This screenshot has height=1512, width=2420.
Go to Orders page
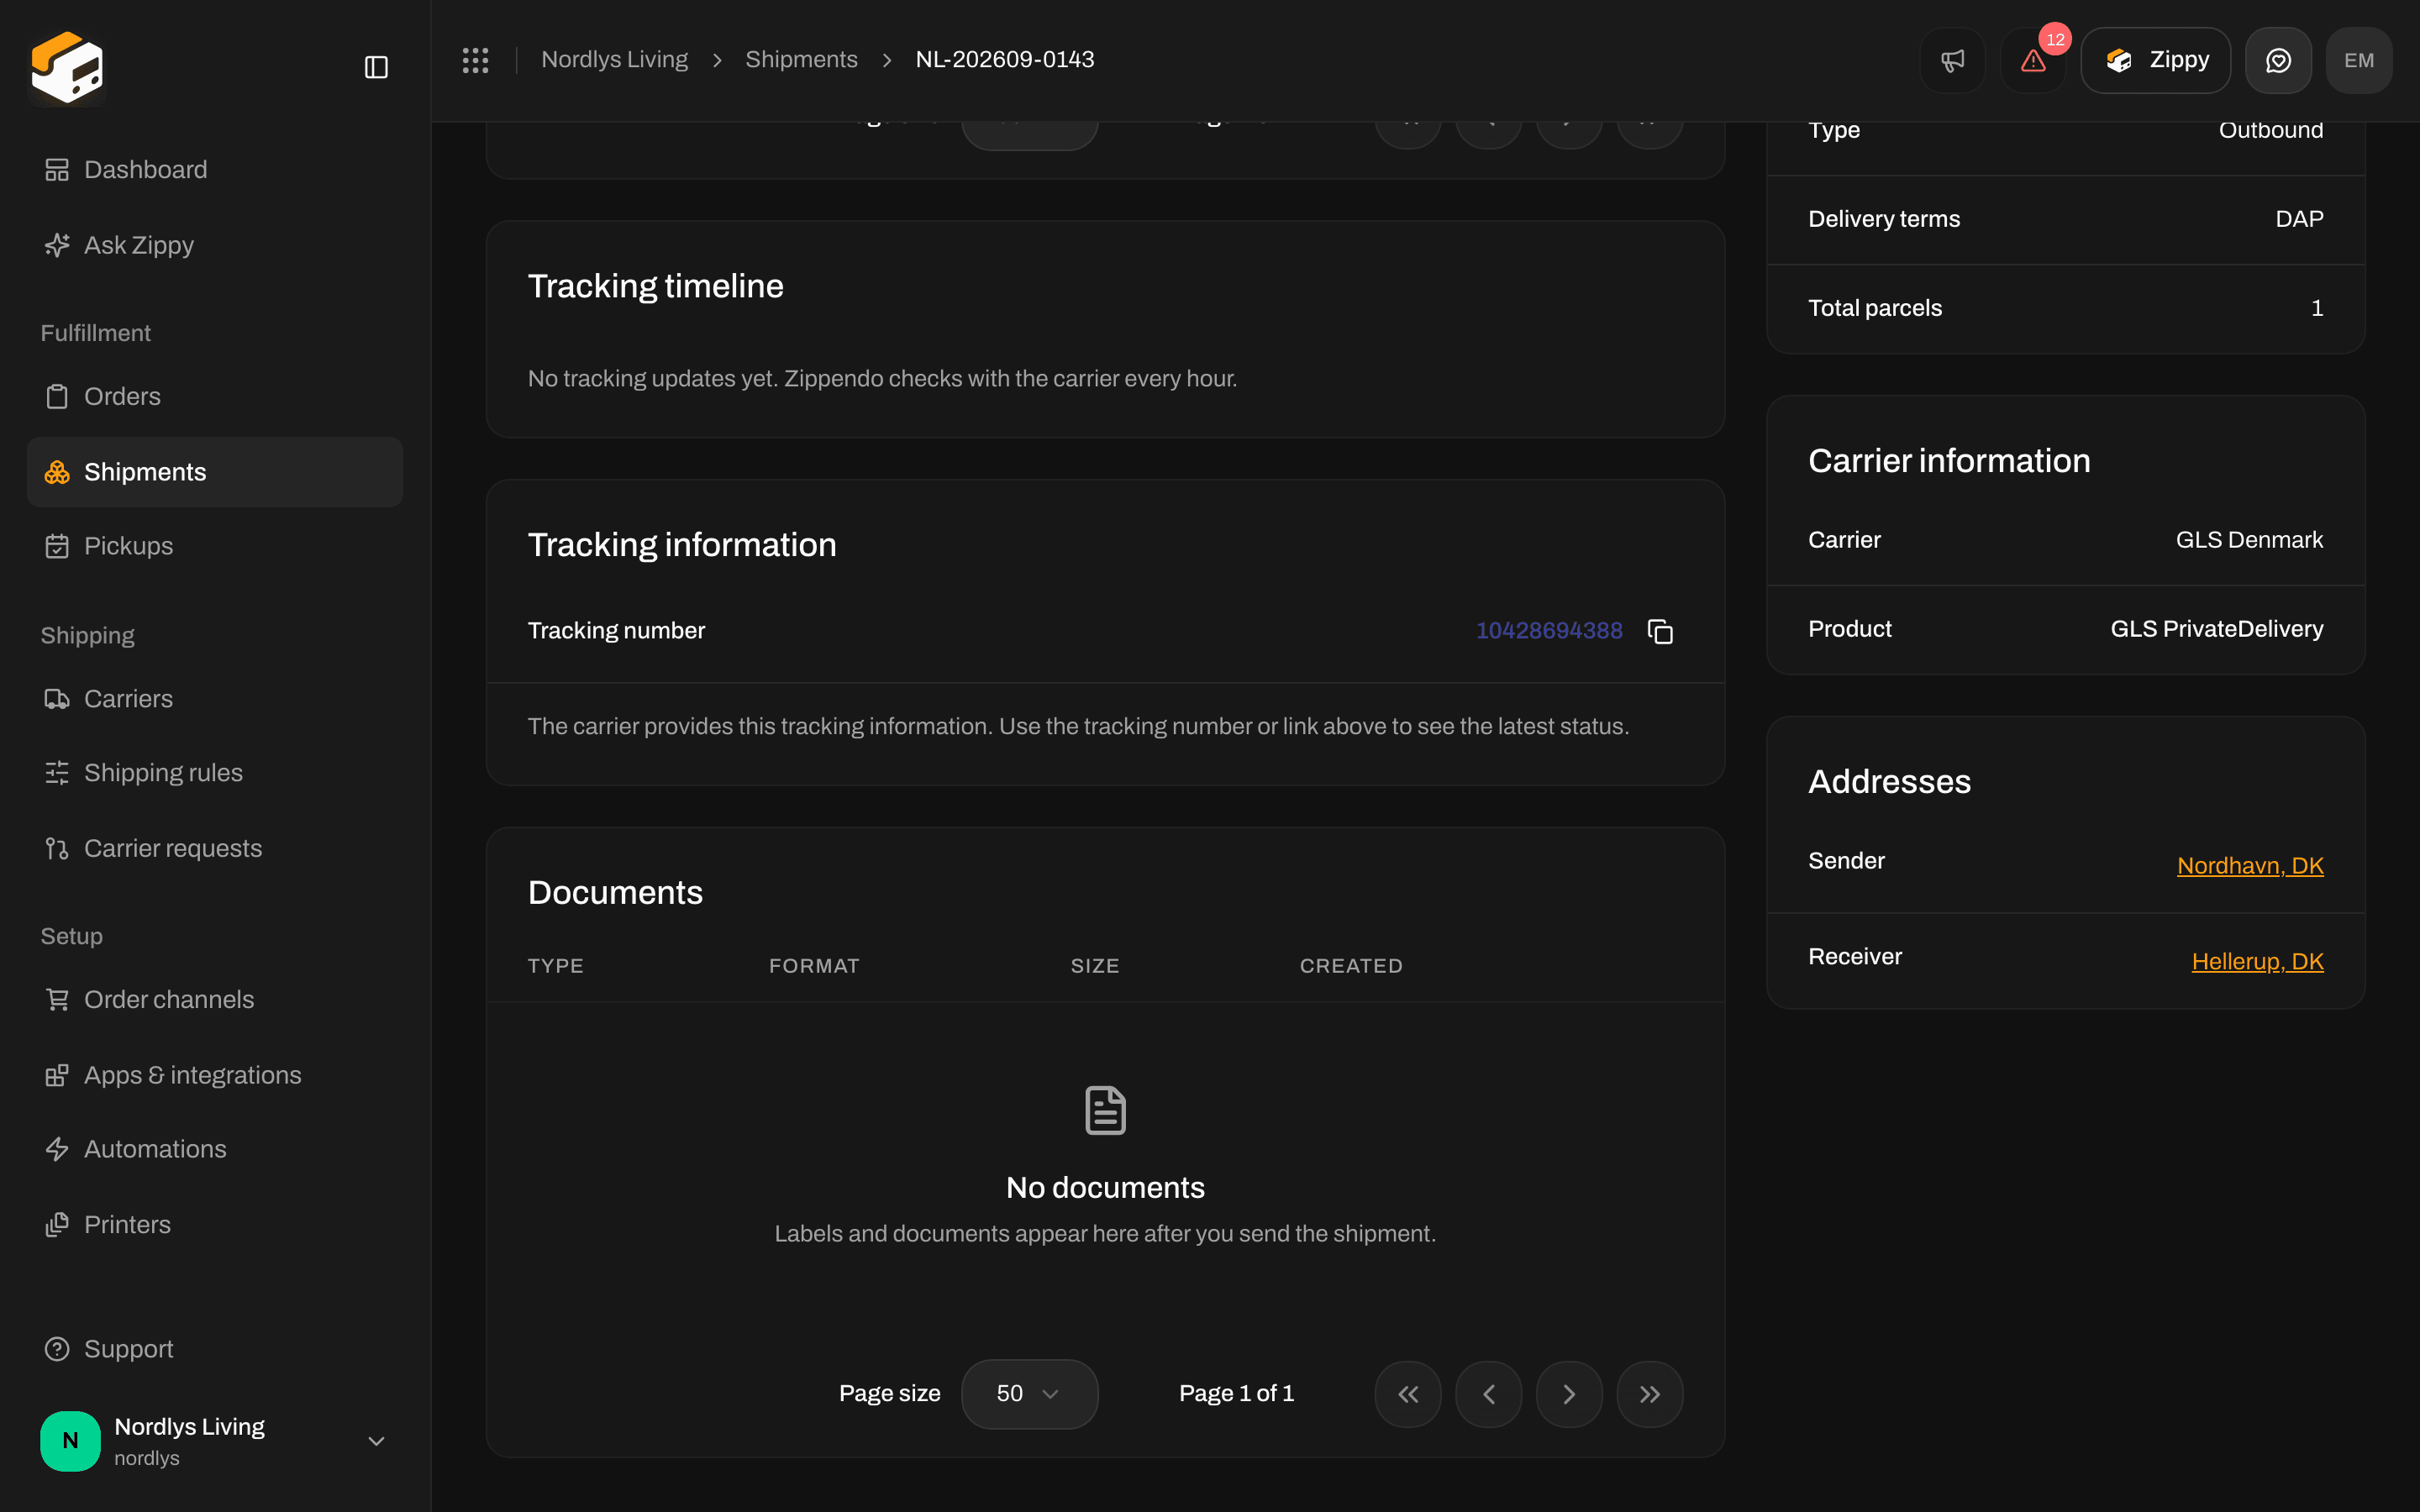[x=215, y=397]
